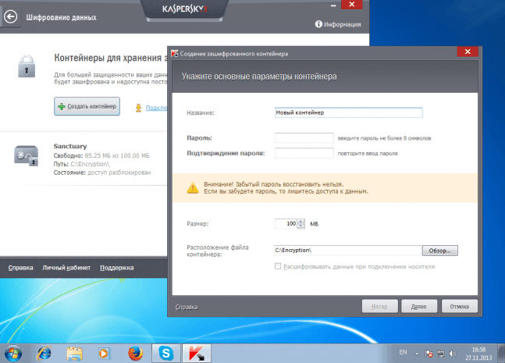Open Windows Explorer folder in taskbar
The height and width of the screenshot is (363, 505).
[x=74, y=354]
